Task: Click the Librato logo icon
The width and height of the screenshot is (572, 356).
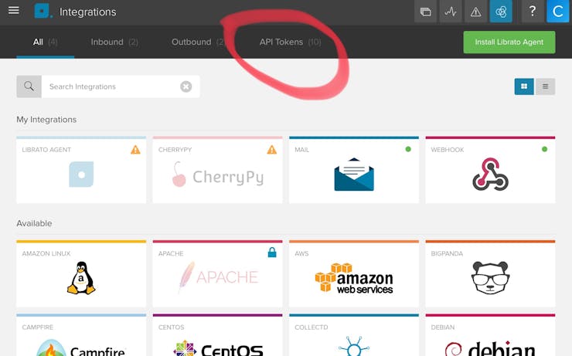Action: [x=42, y=11]
